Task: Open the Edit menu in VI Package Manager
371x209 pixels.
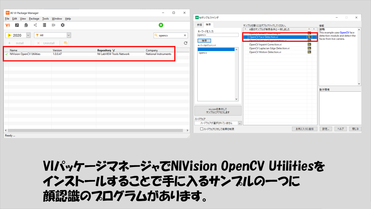Action: coord(15,19)
